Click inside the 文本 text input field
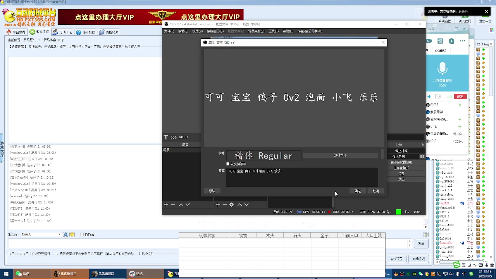 coord(302,177)
